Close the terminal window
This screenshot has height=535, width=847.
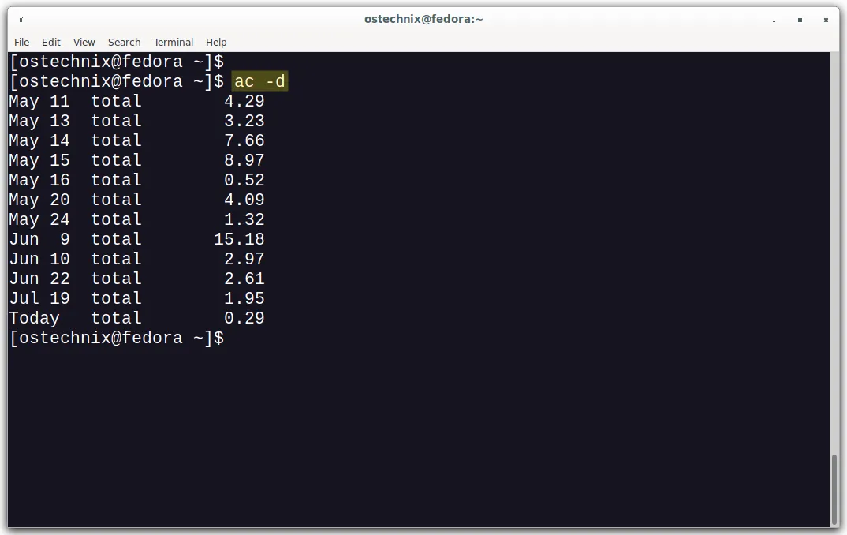pos(825,19)
